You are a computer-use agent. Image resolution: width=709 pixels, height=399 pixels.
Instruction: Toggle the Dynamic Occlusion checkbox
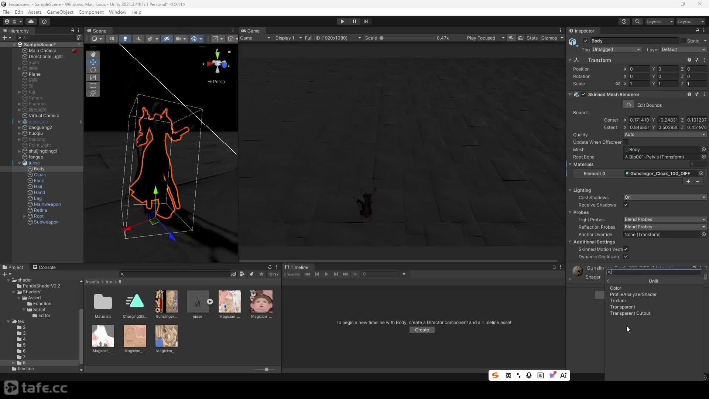626,256
